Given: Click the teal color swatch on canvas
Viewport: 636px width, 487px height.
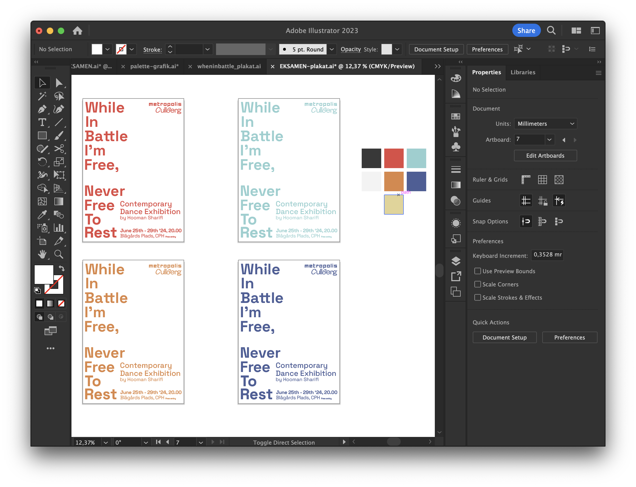Looking at the screenshot, I should click(416, 158).
